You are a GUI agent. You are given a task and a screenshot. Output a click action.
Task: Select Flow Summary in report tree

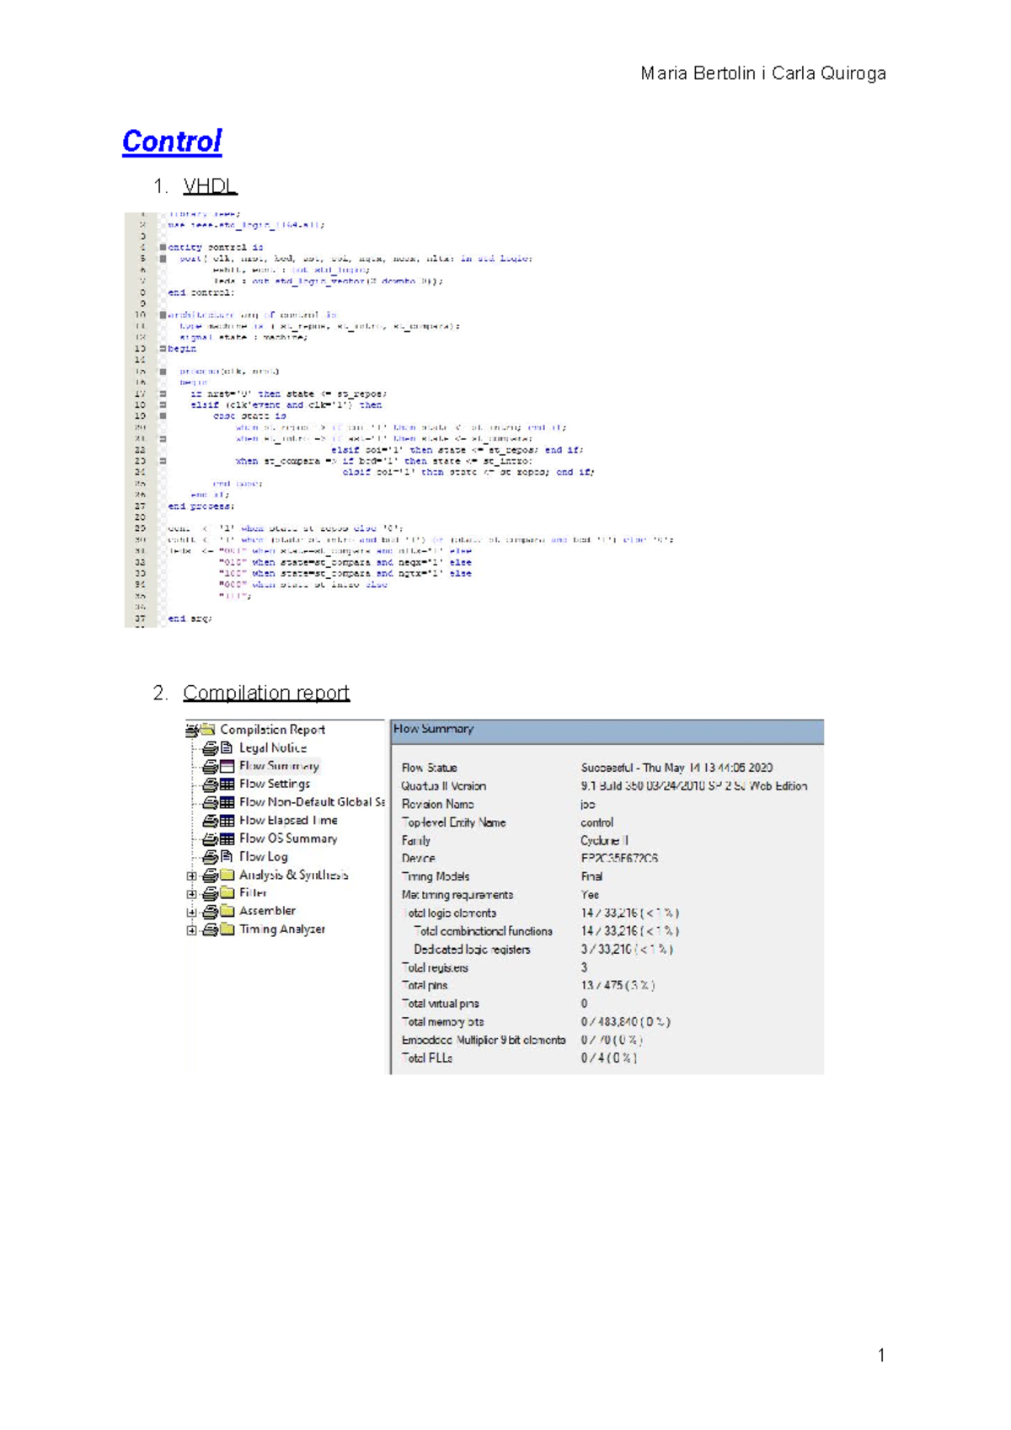(279, 766)
